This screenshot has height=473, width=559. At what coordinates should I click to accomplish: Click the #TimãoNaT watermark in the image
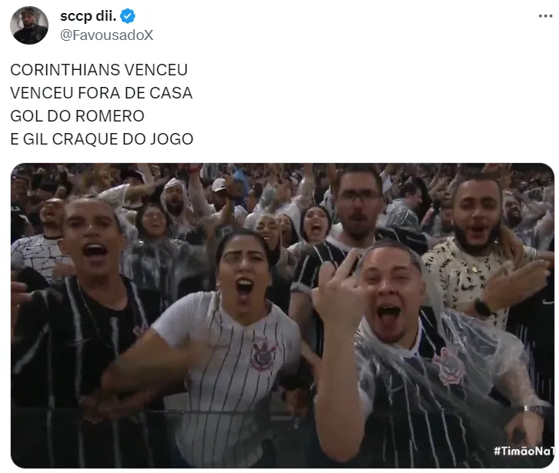(524, 451)
